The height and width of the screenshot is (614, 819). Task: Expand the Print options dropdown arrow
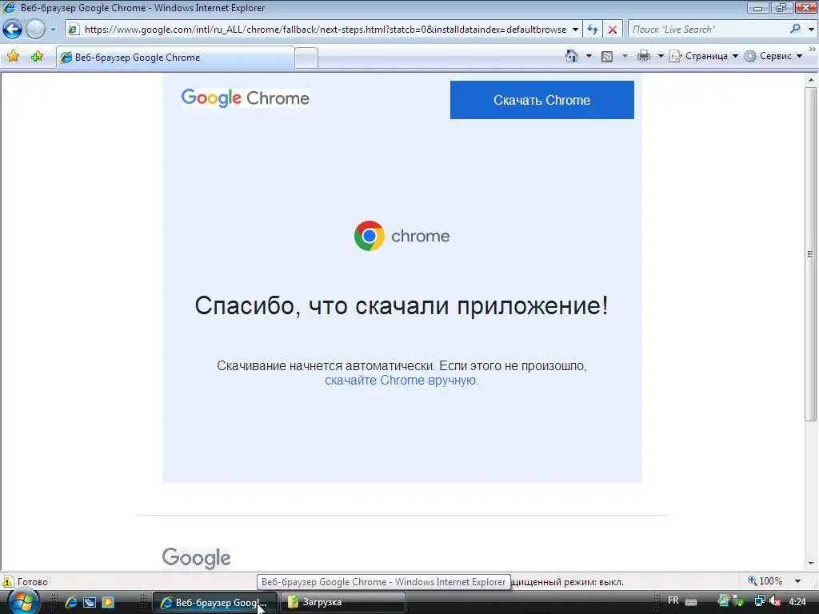pyautogui.click(x=660, y=56)
